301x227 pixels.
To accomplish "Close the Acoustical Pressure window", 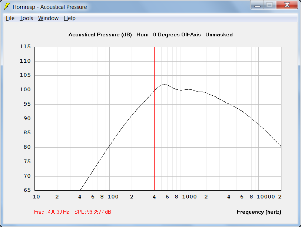I will point(287,5).
